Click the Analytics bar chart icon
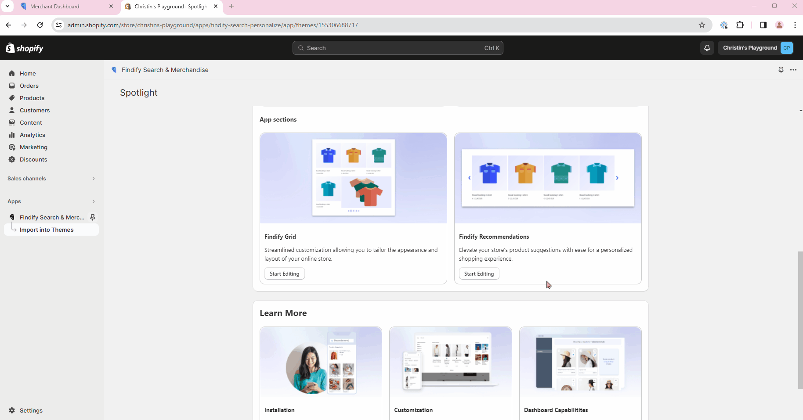Viewport: 803px width, 420px height. click(12, 135)
